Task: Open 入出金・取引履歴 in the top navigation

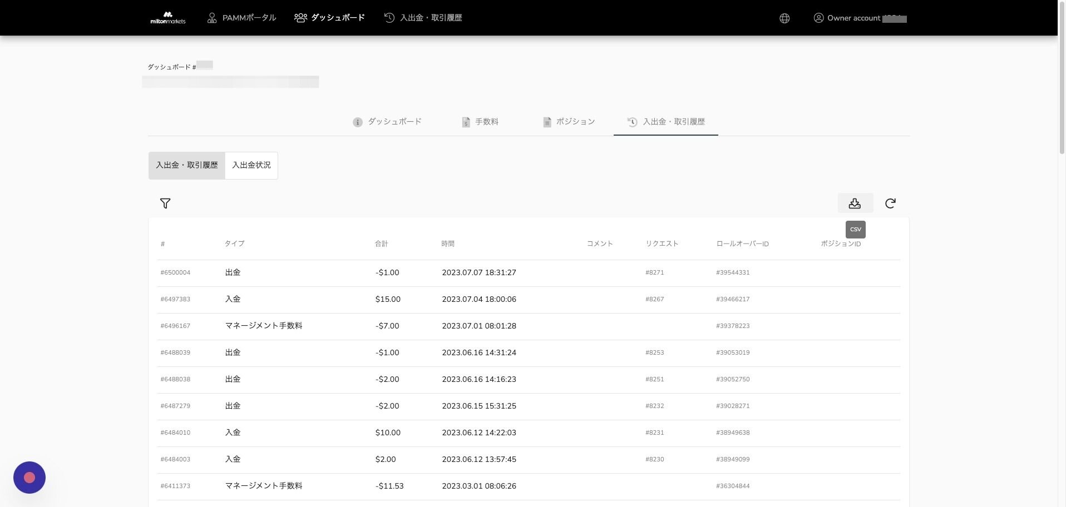Action: point(423,18)
